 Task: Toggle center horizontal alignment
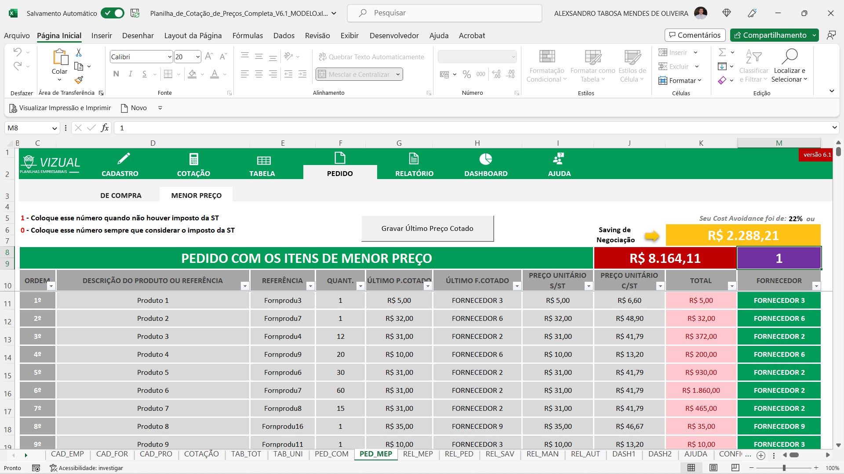[259, 74]
